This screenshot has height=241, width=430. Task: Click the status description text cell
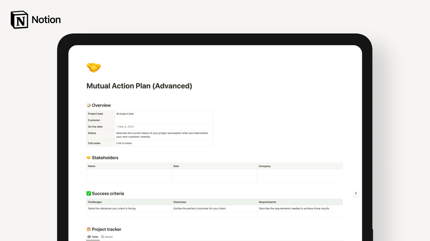[164, 135]
